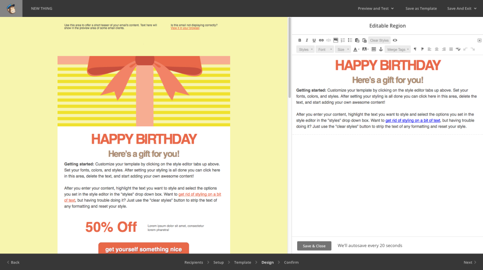Open the Save And Exit menu
The height and width of the screenshot is (270, 483).
pyautogui.click(x=462, y=8)
